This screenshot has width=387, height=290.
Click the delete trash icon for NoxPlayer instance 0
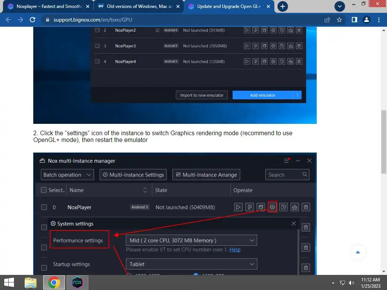click(x=306, y=207)
